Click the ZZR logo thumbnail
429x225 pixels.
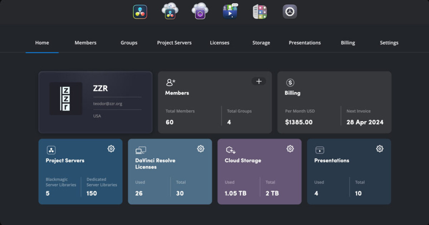click(66, 99)
